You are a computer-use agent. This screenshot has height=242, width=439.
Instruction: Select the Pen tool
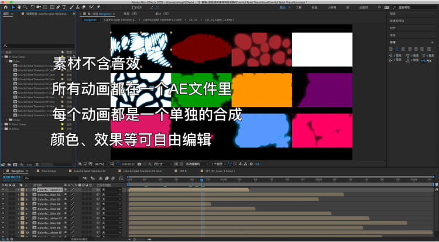(58, 7)
